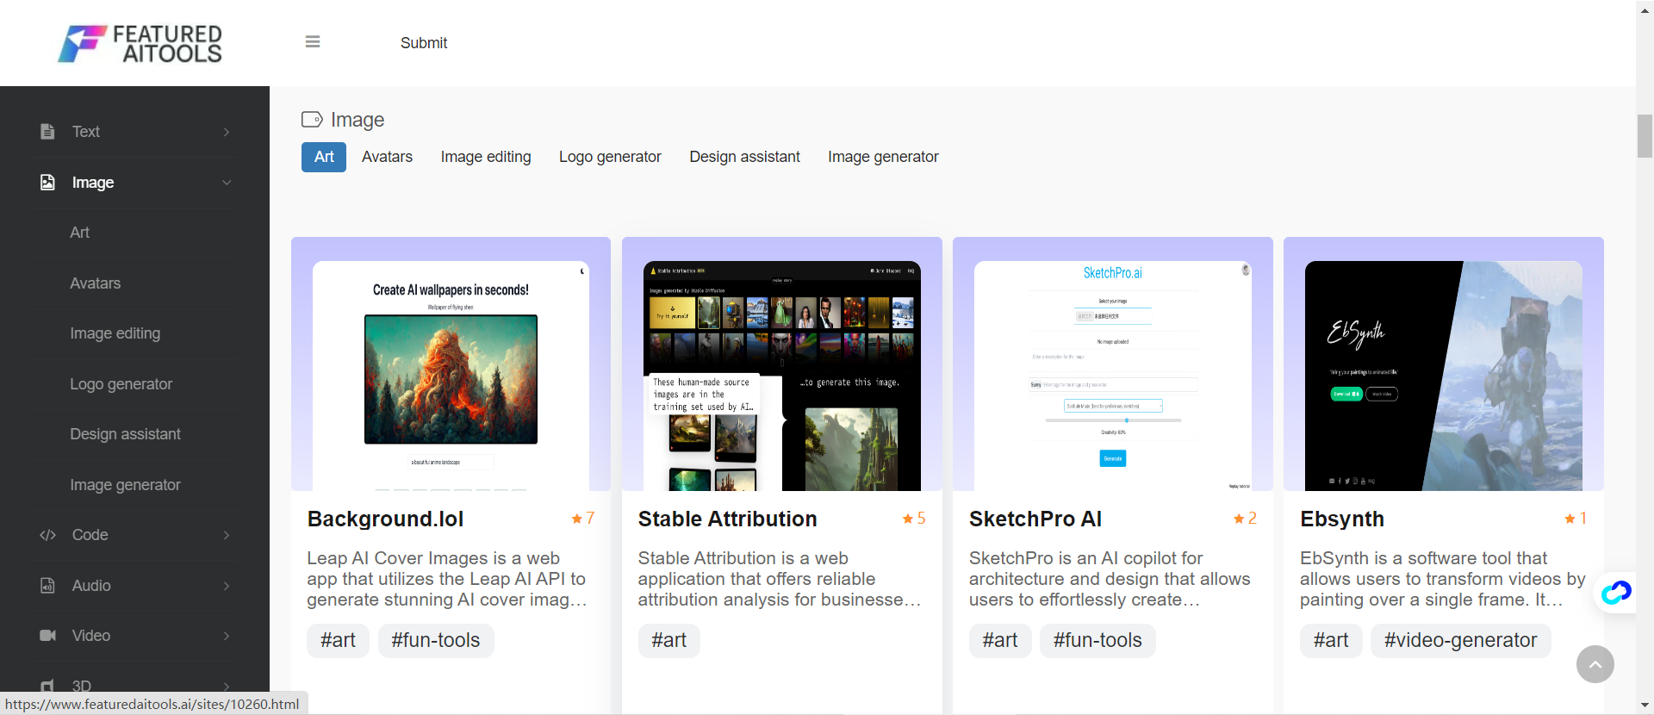The width and height of the screenshot is (1654, 715).
Task: Click the scroll-to-top arrow button
Action: coord(1595,664)
